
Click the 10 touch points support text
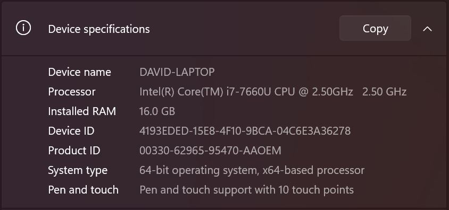click(x=246, y=190)
